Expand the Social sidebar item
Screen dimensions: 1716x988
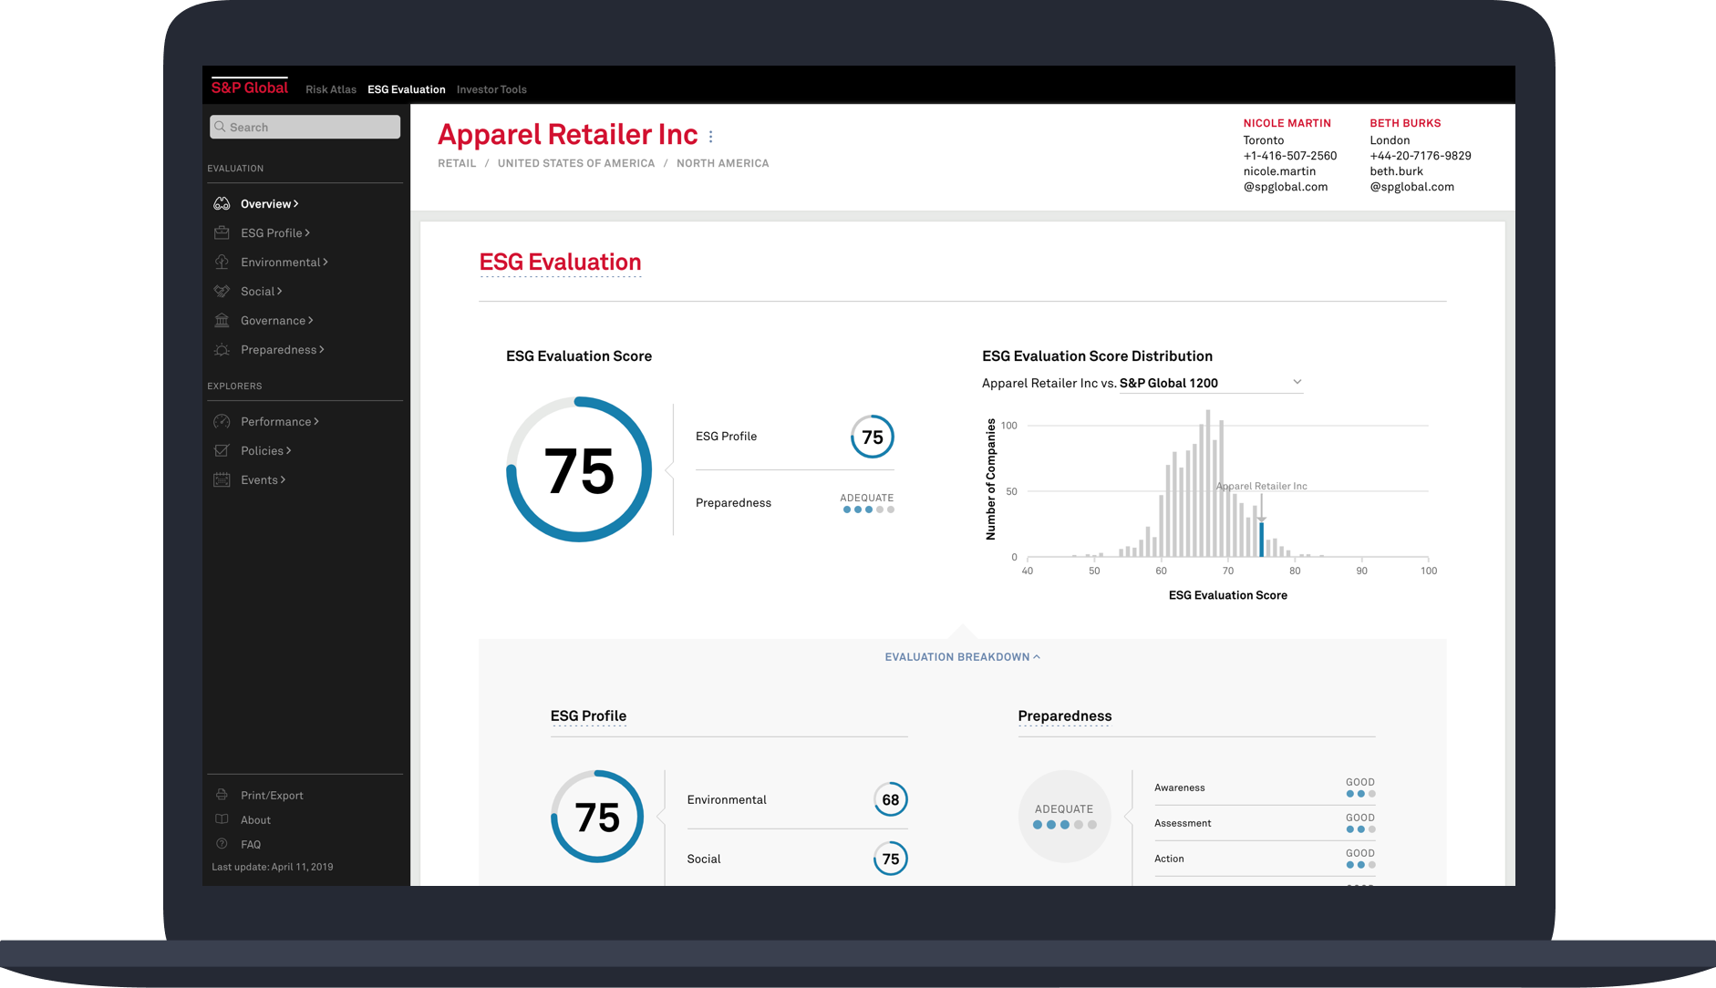pyautogui.click(x=262, y=291)
